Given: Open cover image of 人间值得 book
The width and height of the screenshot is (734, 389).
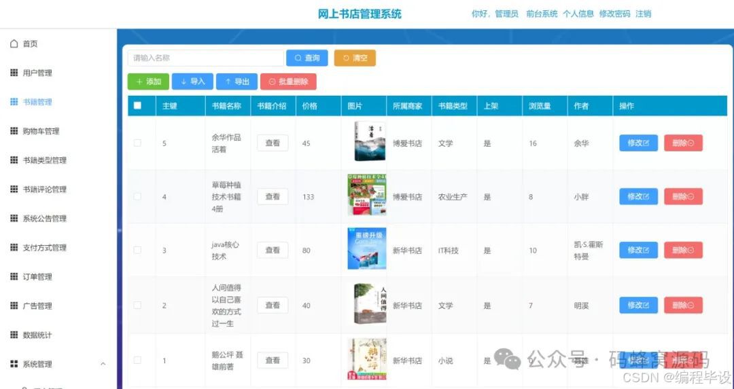Looking at the screenshot, I should [x=370, y=303].
